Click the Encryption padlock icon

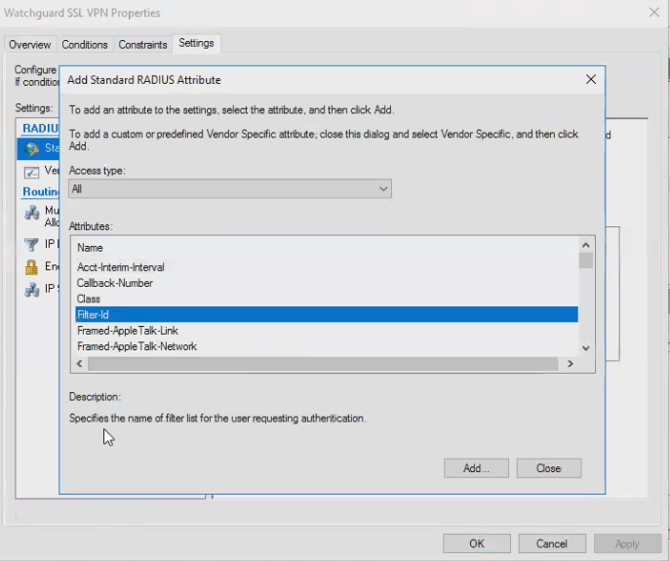[x=32, y=266]
